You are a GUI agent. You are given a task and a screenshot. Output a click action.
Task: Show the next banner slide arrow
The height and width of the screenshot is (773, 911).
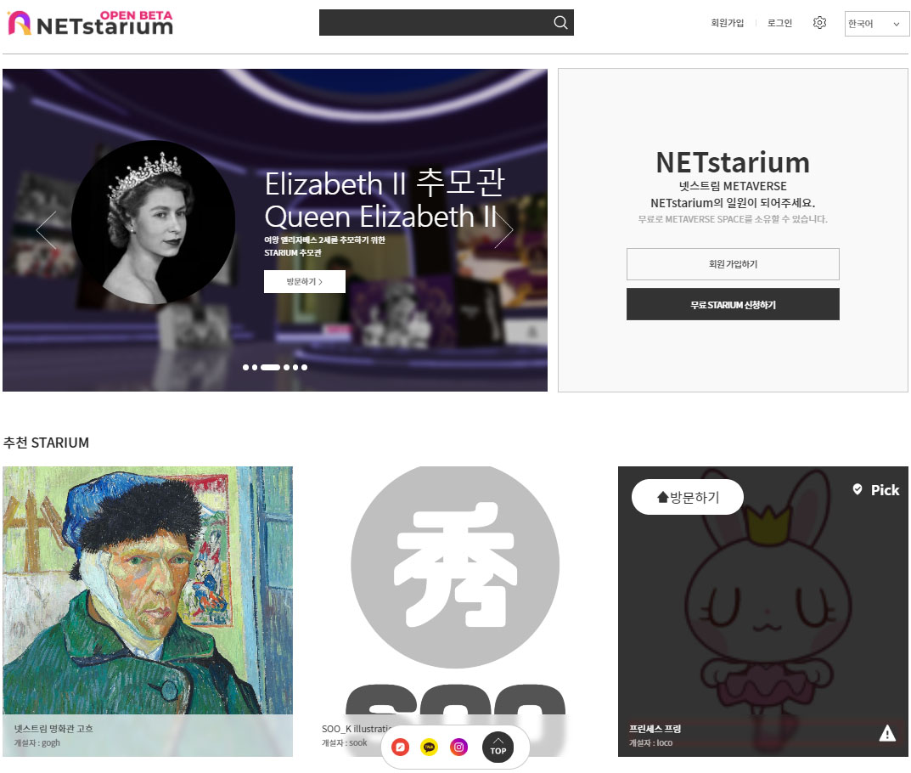503,229
